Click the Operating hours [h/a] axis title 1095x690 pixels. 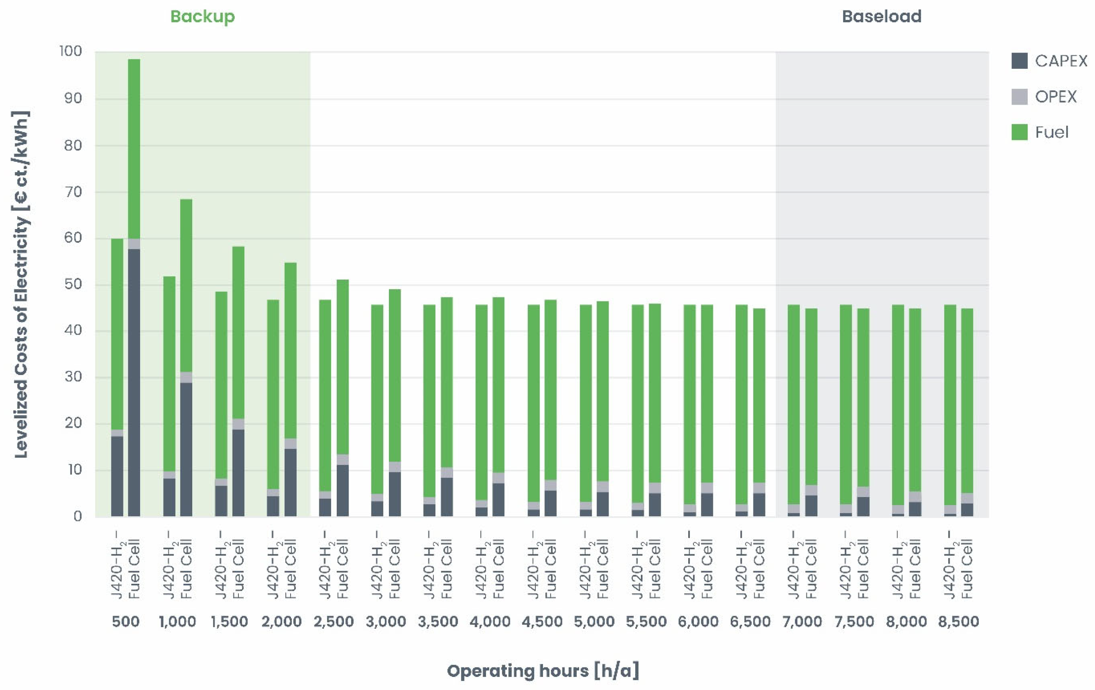pos(543,671)
